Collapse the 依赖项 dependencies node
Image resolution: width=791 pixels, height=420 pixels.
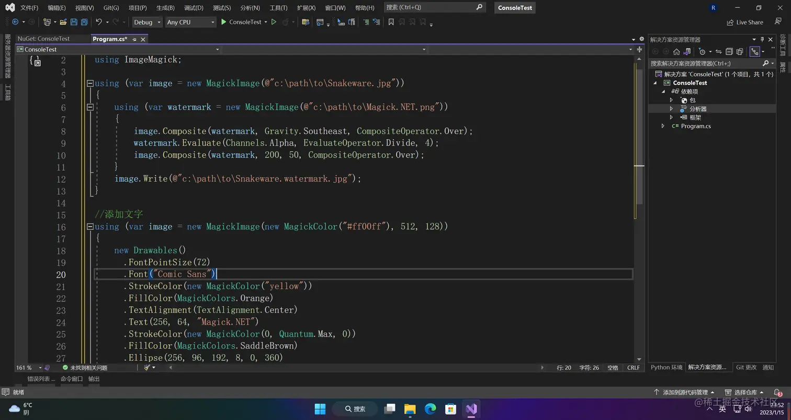tap(663, 91)
